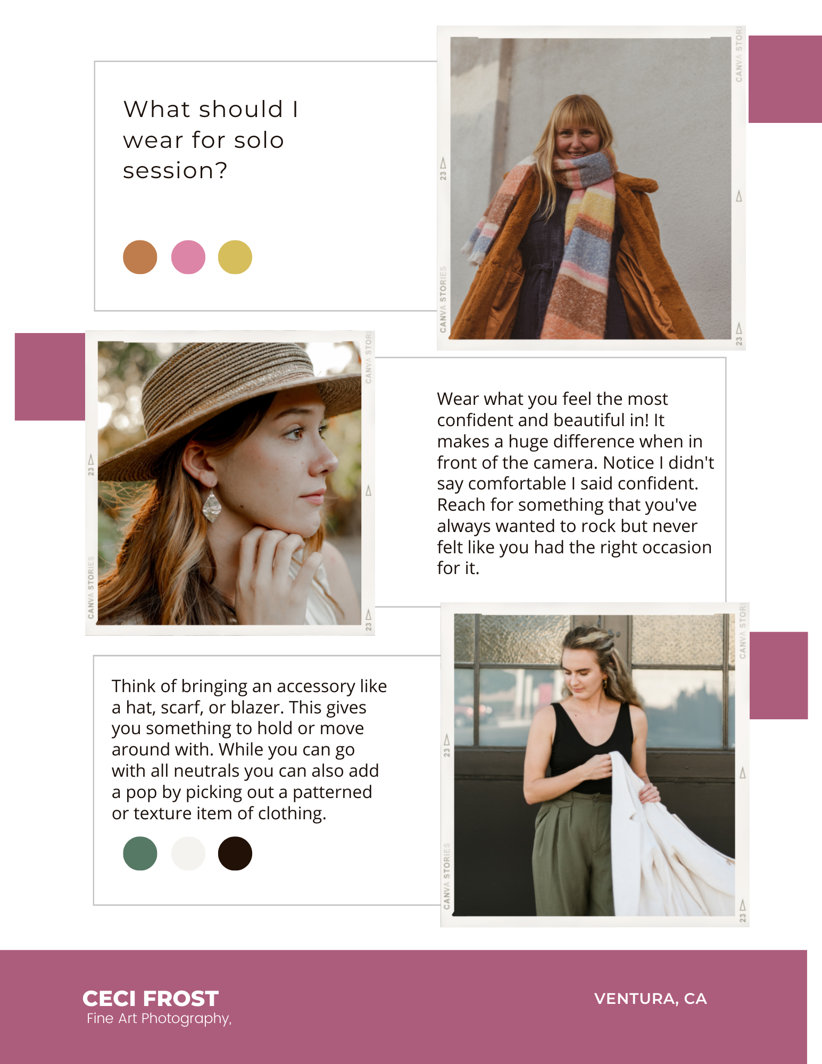This screenshot has width=822, height=1064.
Task: Click the 'Think of bringing an accessory' paragraph
Action: (249, 750)
